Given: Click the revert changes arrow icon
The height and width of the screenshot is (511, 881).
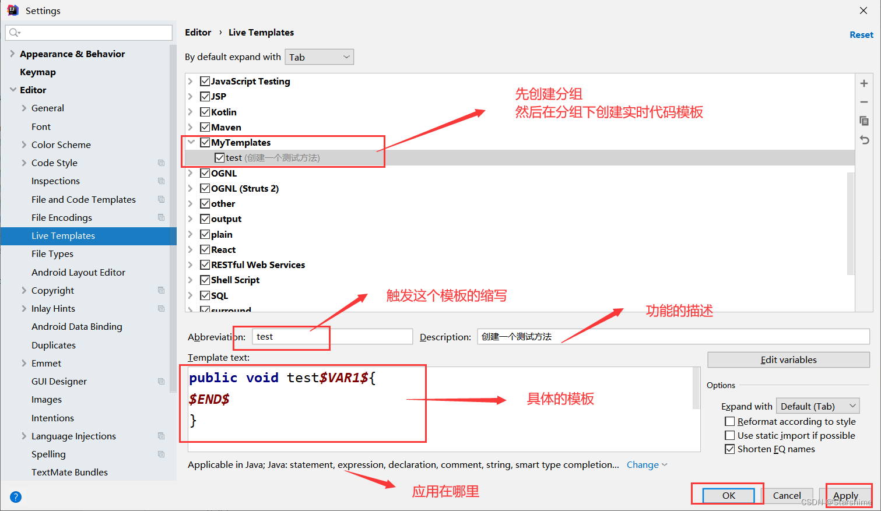Looking at the screenshot, I should pos(864,140).
